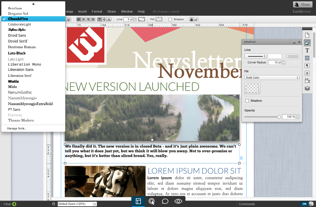Screen dimensions: 316x207
Task: Open the Insert menu
Action: pos(82,12)
